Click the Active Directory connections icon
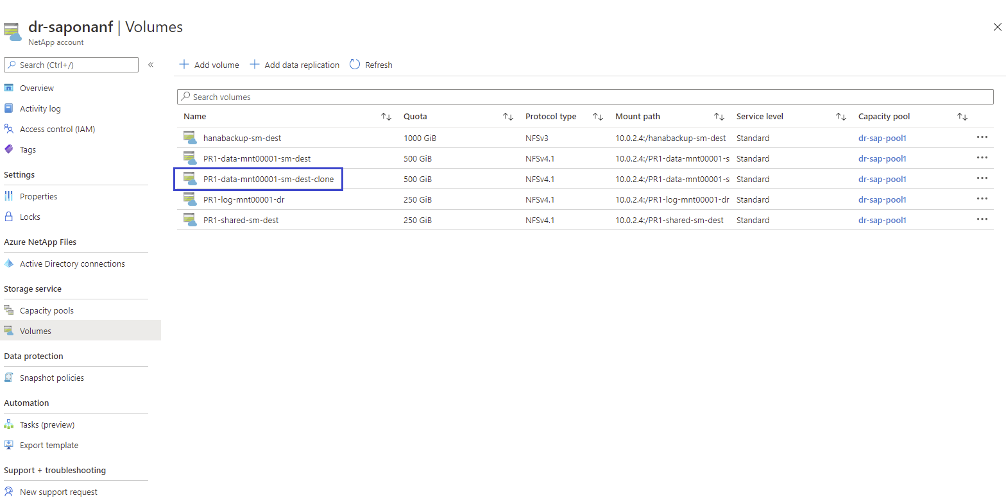The width and height of the screenshot is (1006, 502). pyautogui.click(x=9, y=264)
